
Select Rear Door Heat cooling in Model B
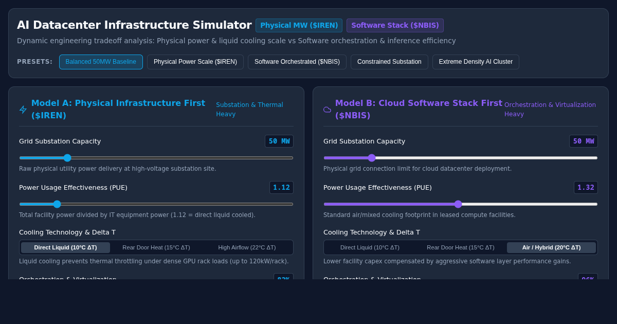point(461,247)
